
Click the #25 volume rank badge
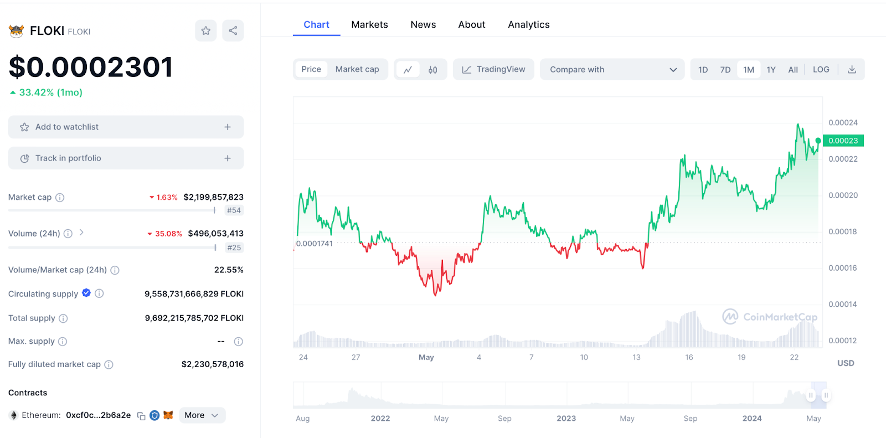pyautogui.click(x=234, y=248)
